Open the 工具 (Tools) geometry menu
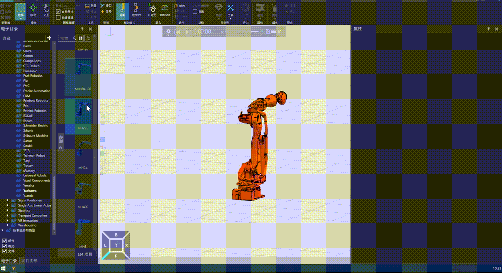Screen dimensions: 502x273 pyautogui.click(x=230, y=11)
